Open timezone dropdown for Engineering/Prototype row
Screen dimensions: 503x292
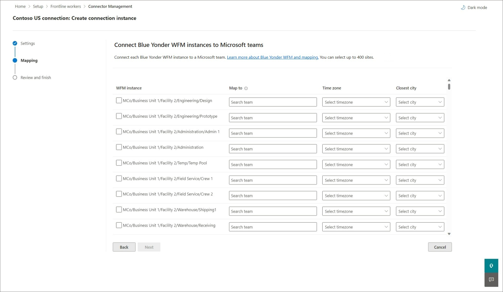coord(356,118)
